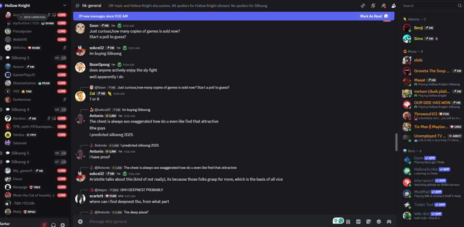Open the Threads icon in channel header
This screenshot has height=227, width=464.
tap(363, 5)
